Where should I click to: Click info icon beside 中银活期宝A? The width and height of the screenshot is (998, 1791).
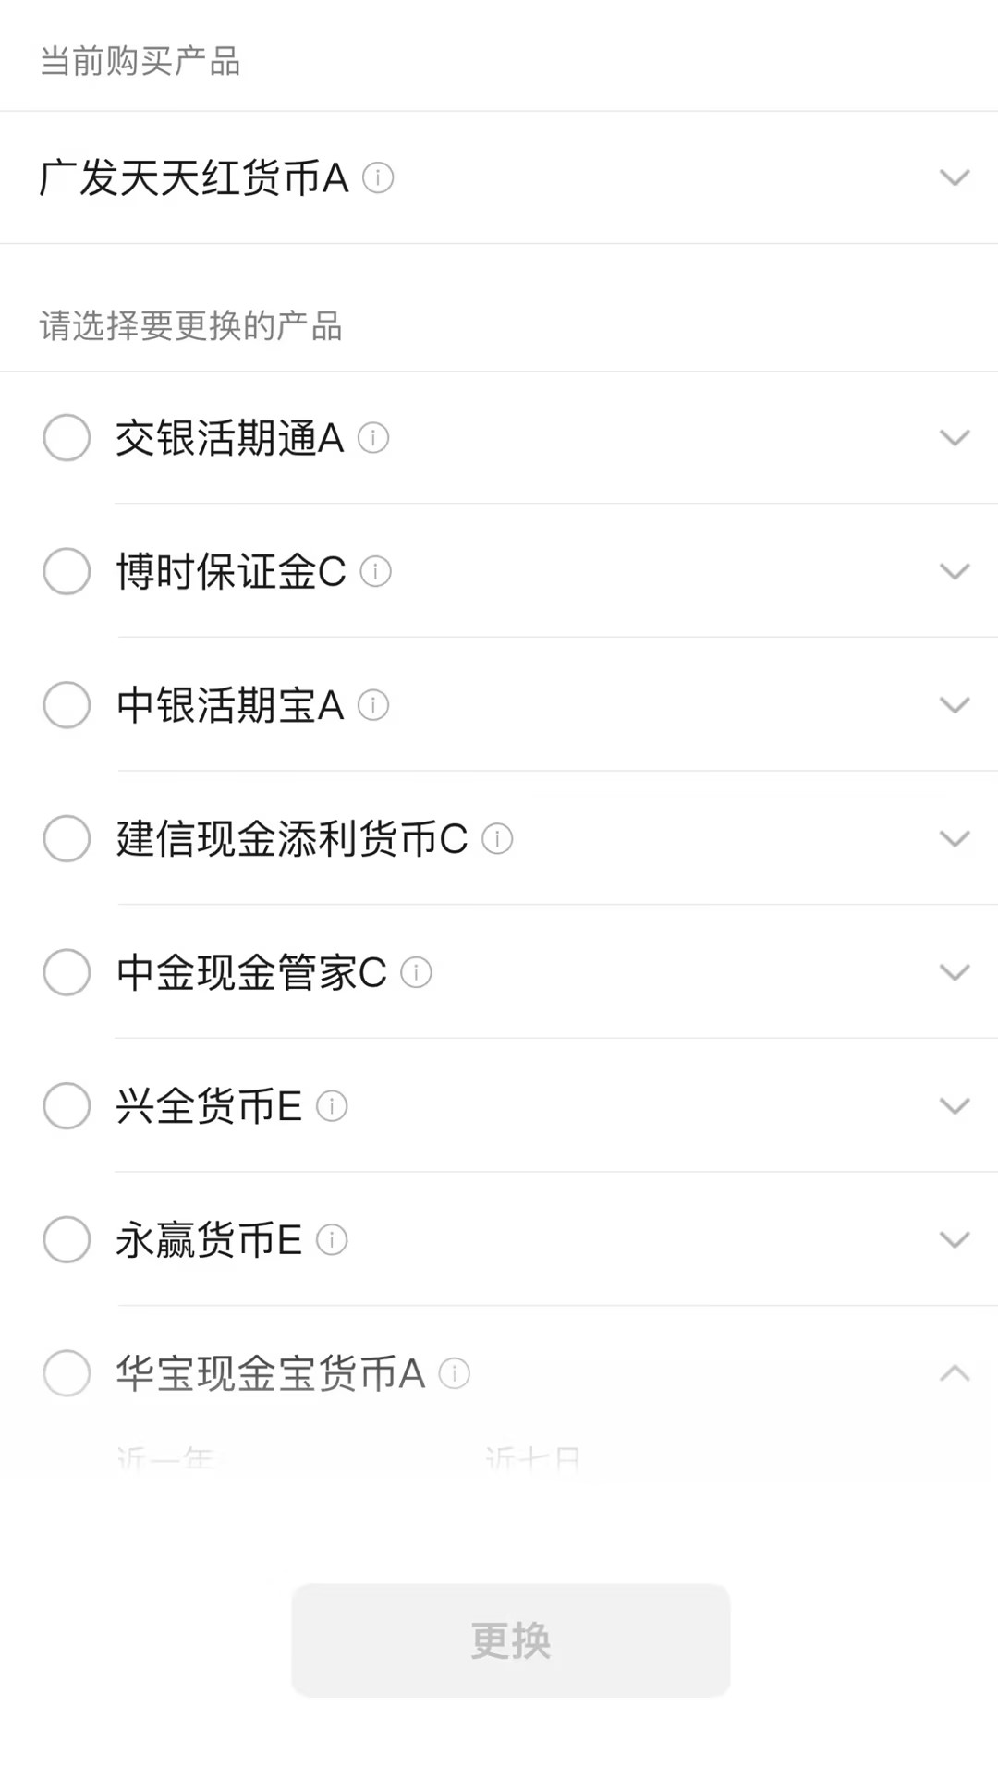pyautogui.click(x=373, y=705)
